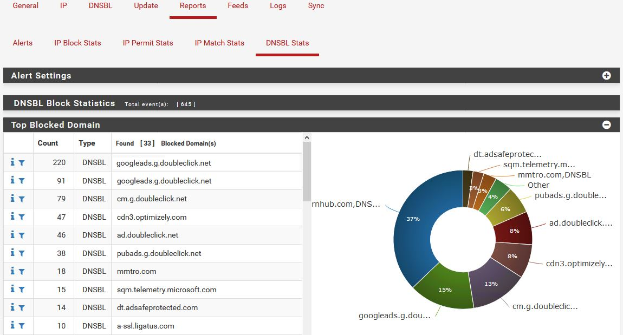Screen dimensions: 623x335
Task: Click the Count column header
Action: (x=48, y=143)
